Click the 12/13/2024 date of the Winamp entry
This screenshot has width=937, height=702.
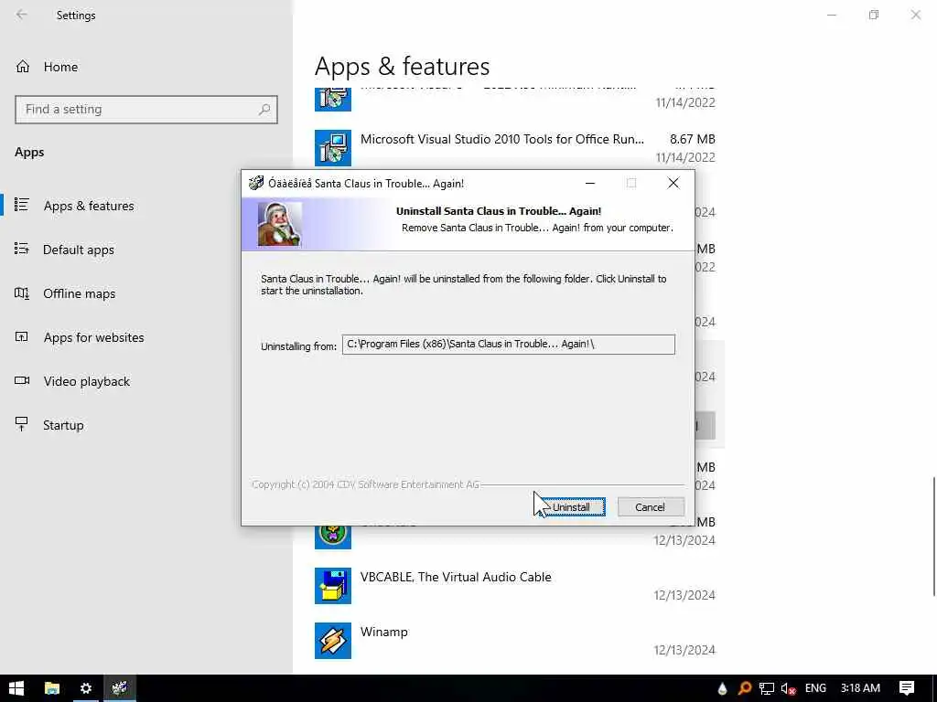(x=684, y=650)
